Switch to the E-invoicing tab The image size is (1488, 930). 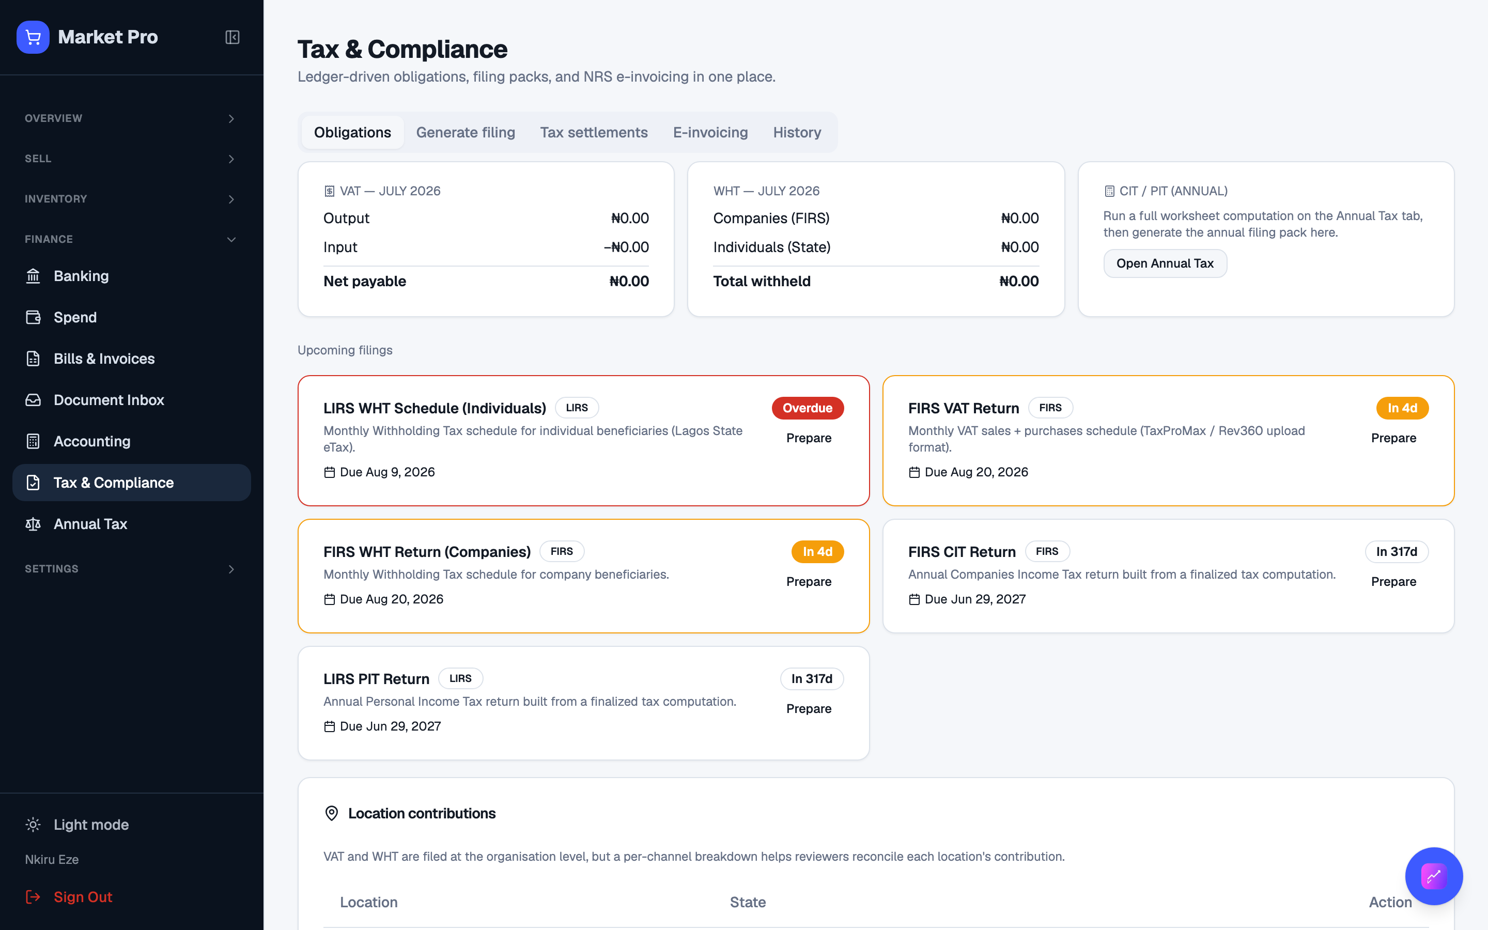tap(710, 132)
